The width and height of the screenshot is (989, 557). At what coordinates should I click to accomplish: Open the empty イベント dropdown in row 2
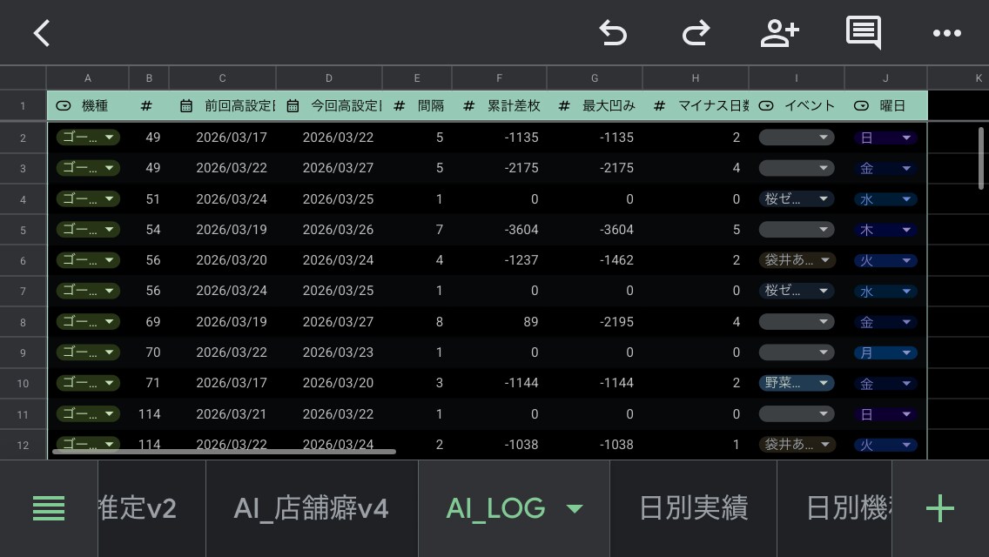tap(797, 138)
